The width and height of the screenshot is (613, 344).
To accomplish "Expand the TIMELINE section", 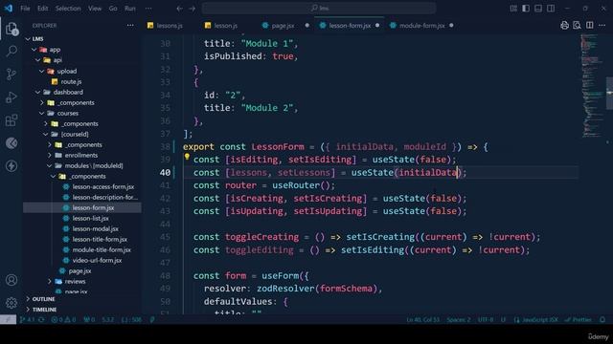I will pyautogui.click(x=44, y=310).
